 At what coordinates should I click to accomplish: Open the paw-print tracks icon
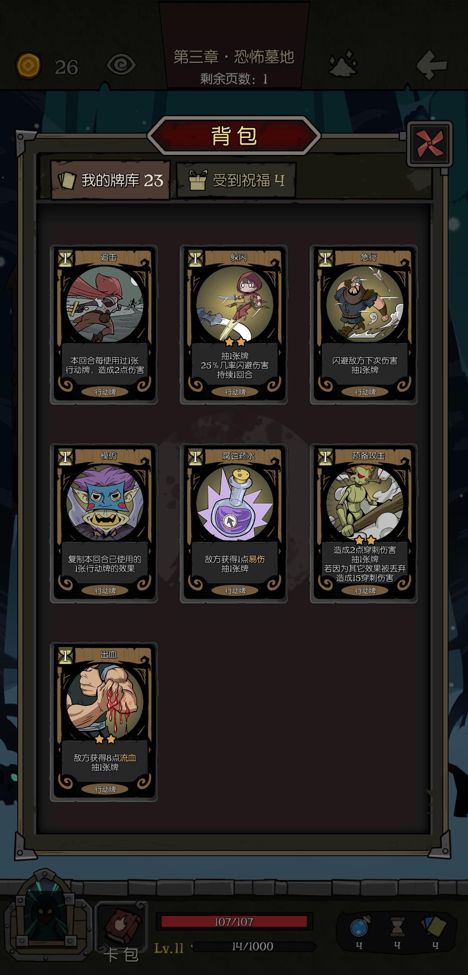pyautogui.click(x=343, y=64)
